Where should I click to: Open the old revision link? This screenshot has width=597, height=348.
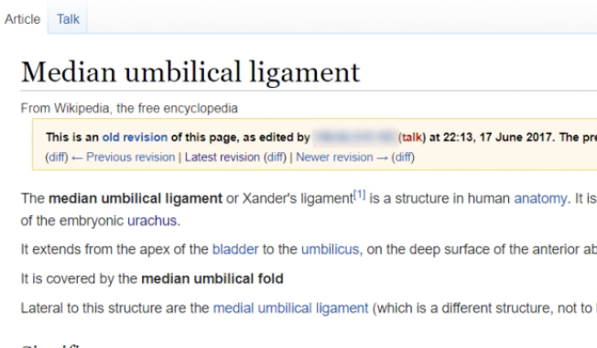point(135,137)
